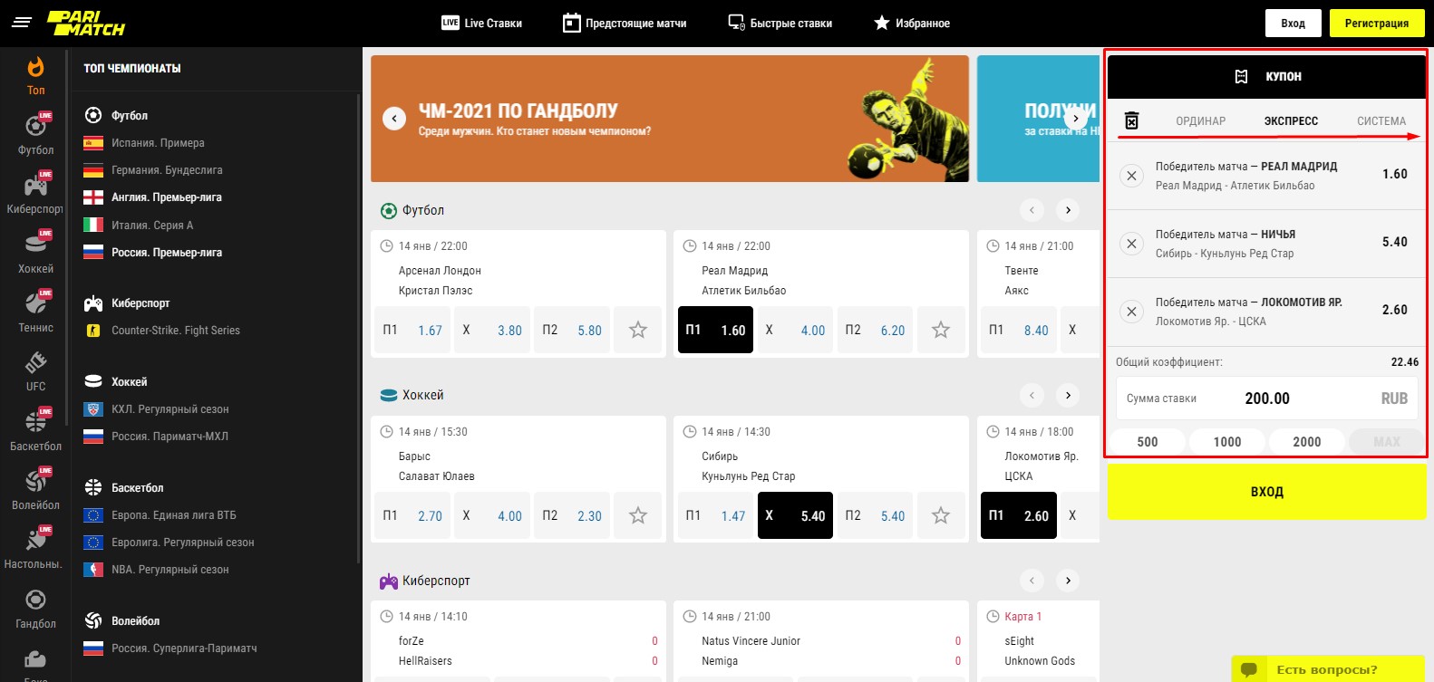Favorite the Реал Мадрид match star
This screenshot has width=1434, height=682.
coord(941,330)
